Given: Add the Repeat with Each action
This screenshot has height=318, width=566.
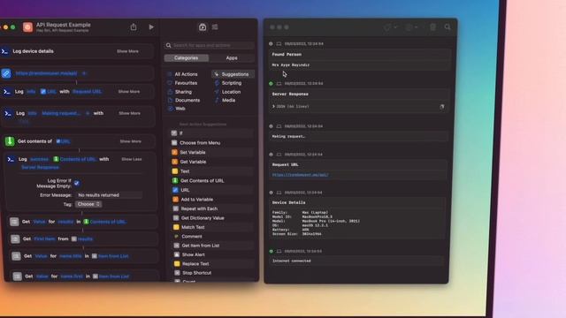Looking at the screenshot, I should 212,208.
